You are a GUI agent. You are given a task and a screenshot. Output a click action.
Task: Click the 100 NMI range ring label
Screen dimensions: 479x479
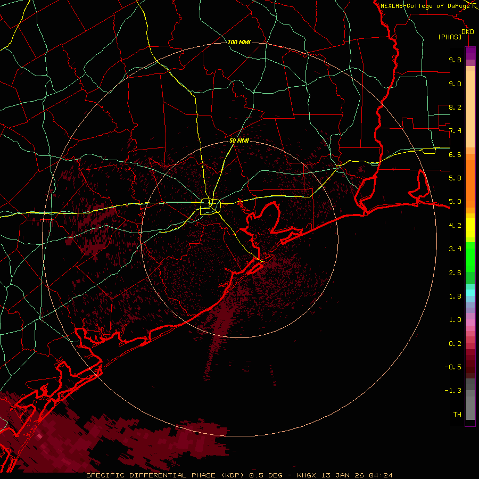point(239,42)
